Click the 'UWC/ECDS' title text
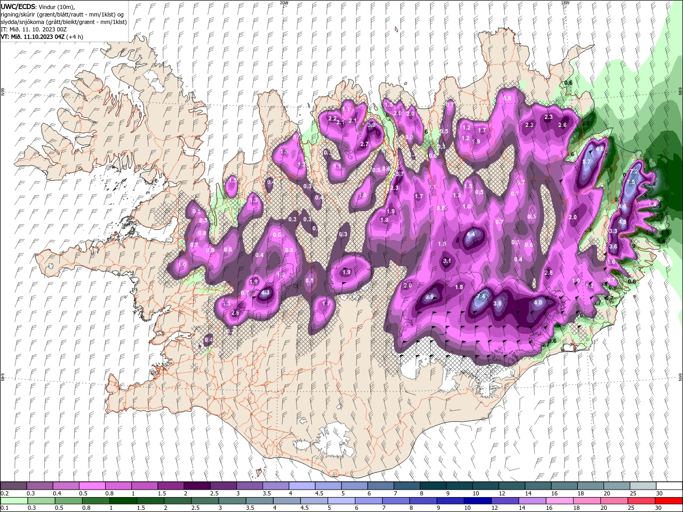This screenshot has height=512, width=683. pyautogui.click(x=18, y=6)
